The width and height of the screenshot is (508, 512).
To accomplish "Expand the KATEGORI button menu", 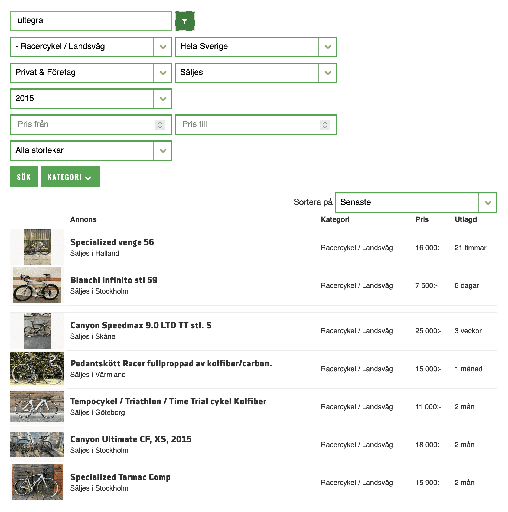I will click(70, 177).
